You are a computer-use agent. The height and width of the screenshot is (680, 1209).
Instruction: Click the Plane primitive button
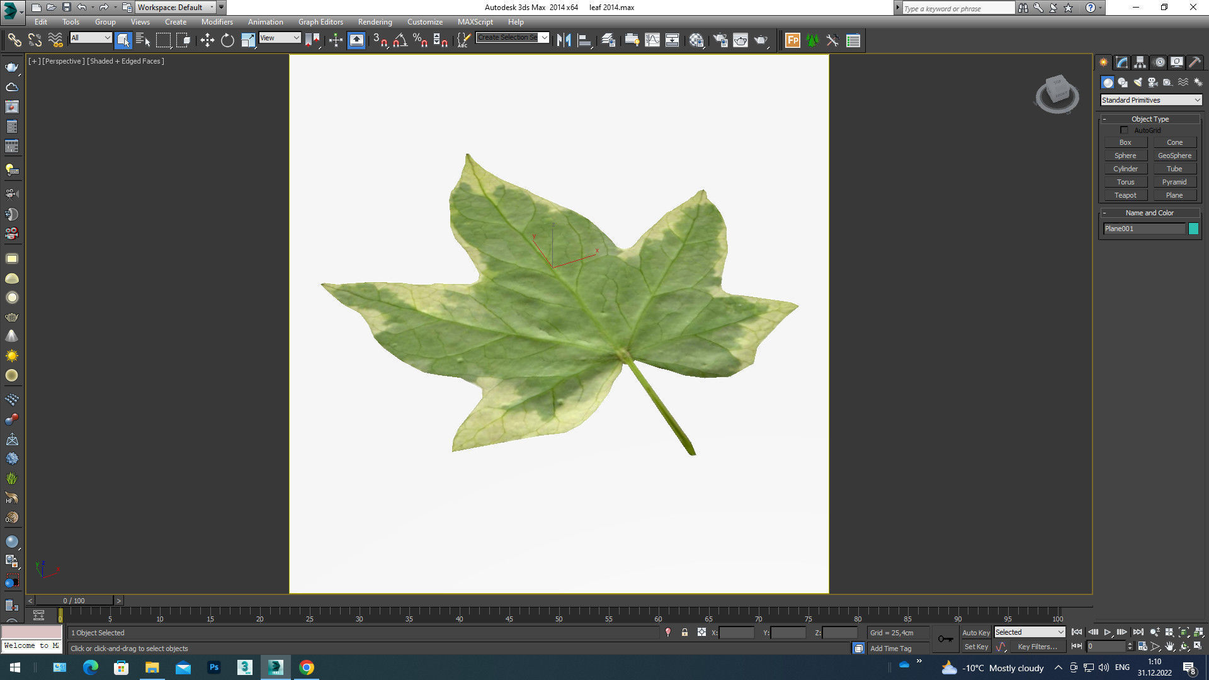pos(1174,195)
